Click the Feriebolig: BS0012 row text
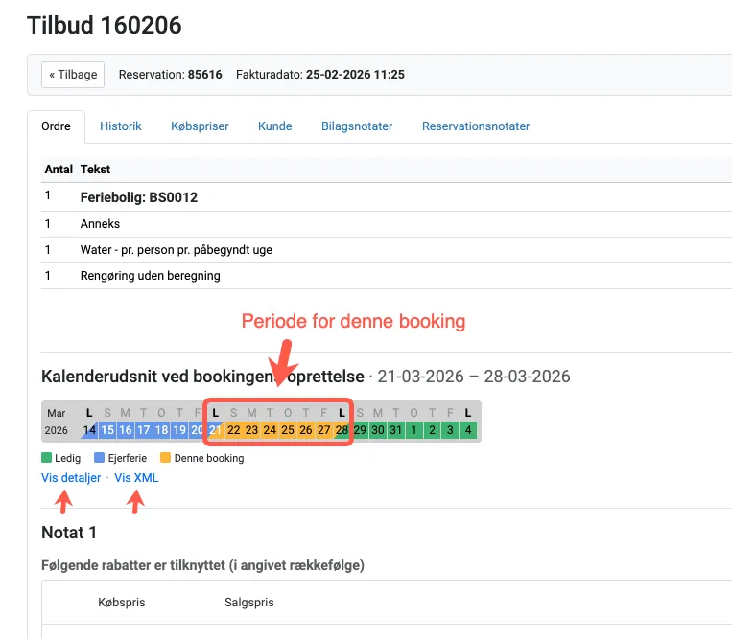Screen dimensions: 732x639 tap(139, 197)
